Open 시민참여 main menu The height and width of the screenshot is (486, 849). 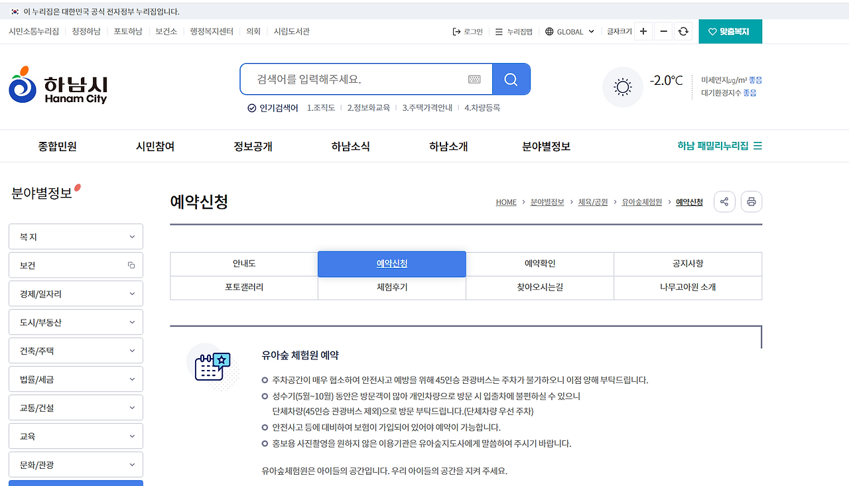point(155,147)
